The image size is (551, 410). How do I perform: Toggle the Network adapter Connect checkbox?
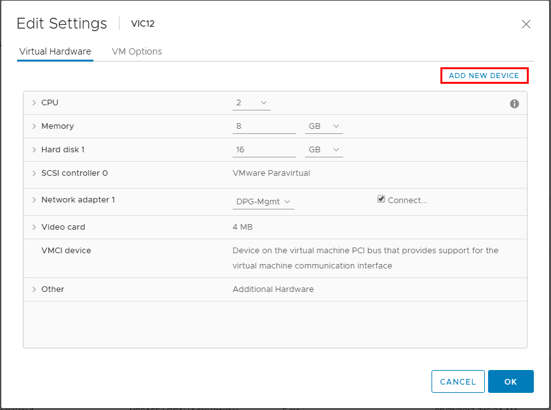(381, 199)
